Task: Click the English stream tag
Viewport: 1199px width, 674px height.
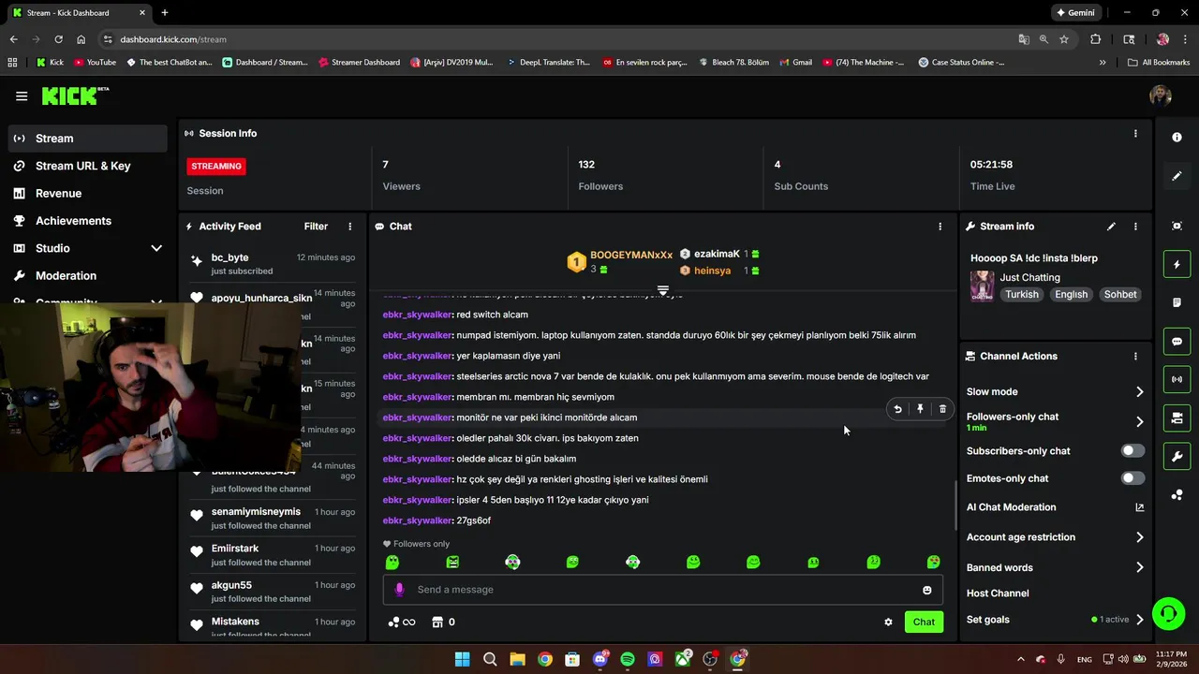Action: click(1071, 294)
